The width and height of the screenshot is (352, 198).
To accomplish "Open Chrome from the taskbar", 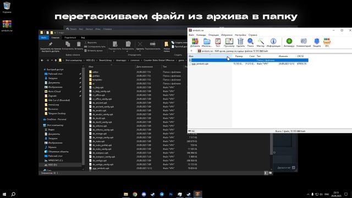I will (x=135, y=194).
